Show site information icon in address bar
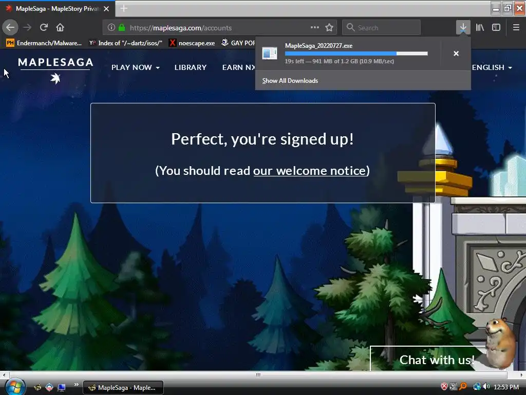526x395 pixels. (111, 28)
